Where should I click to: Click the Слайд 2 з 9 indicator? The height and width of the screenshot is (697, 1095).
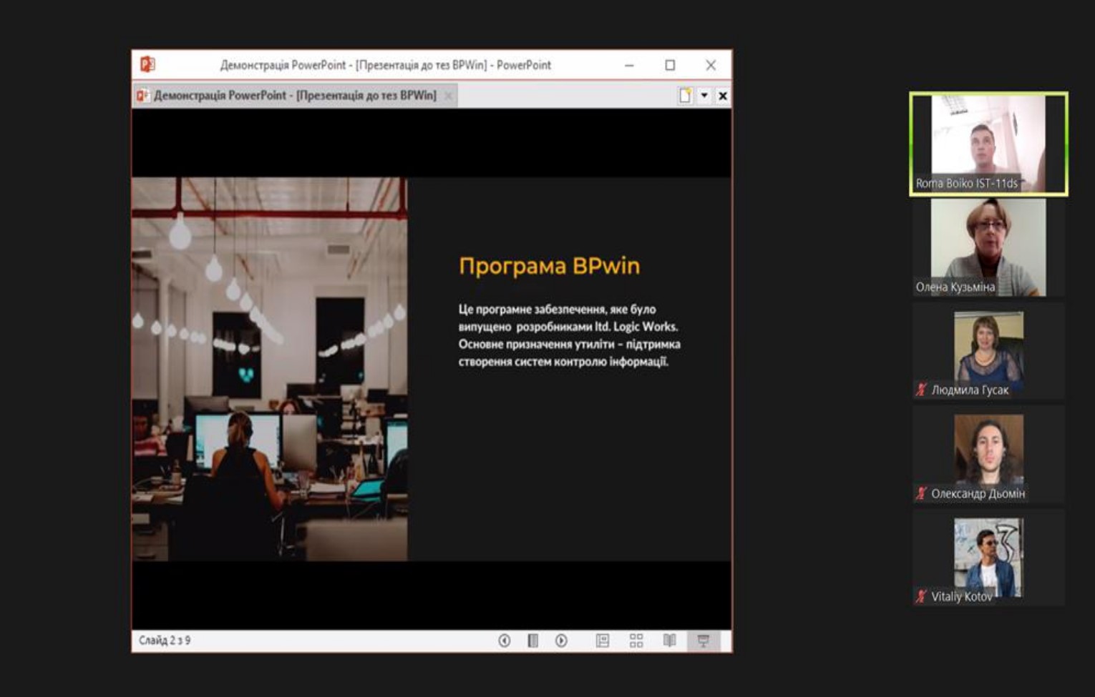click(165, 641)
